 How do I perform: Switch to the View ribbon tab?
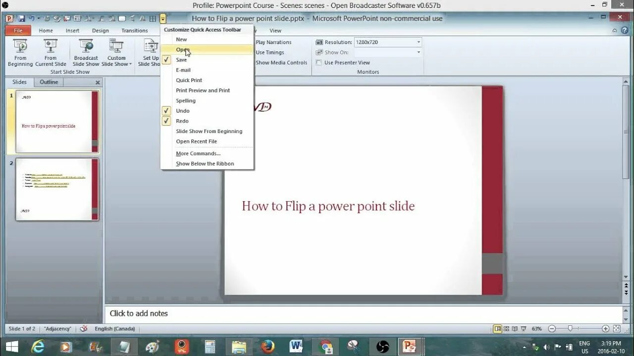(x=275, y=31)
